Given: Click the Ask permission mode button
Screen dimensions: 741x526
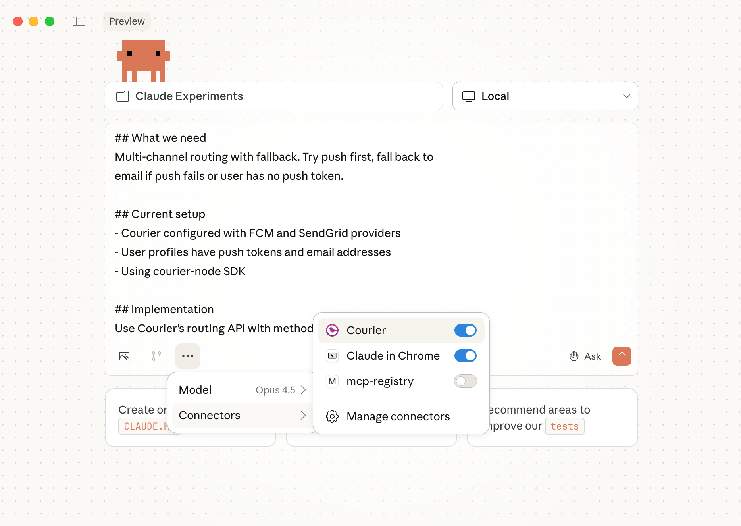Looking at the screenshot, I should click(x=585, y=356).
